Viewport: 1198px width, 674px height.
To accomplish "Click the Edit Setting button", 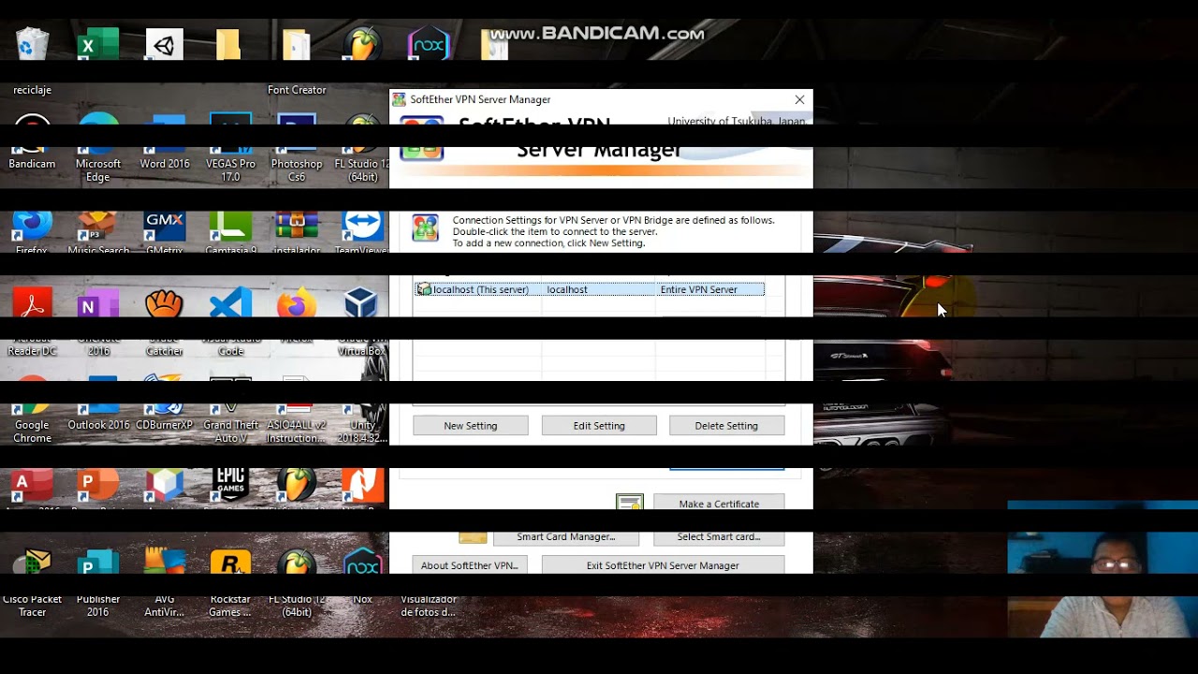I will tap(599, 425).
